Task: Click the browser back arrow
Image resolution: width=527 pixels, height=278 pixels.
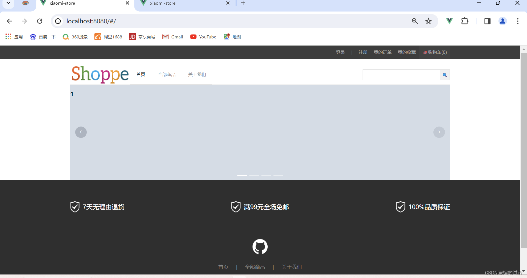Action: 9,21
